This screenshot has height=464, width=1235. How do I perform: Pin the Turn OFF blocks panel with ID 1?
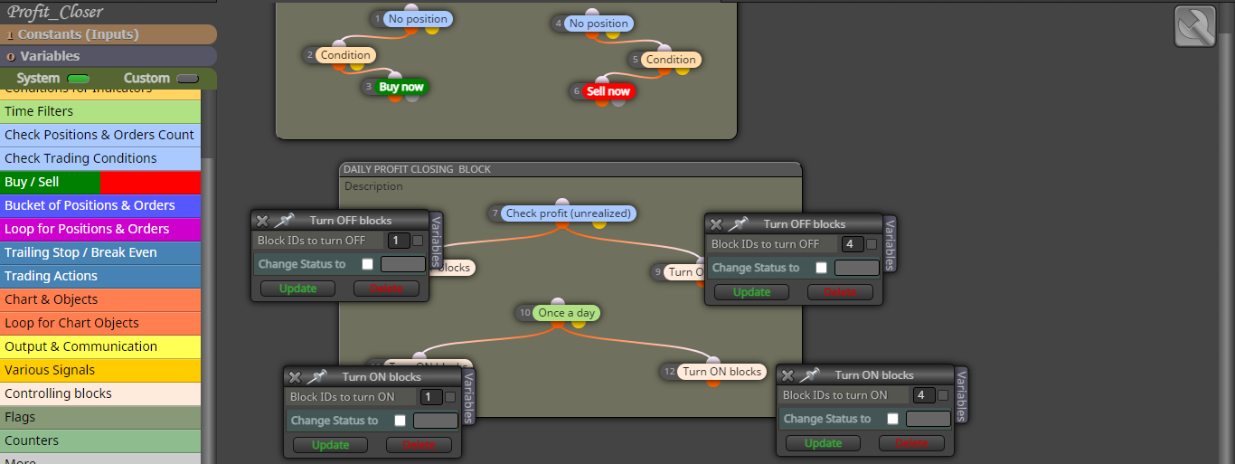(286, 221)
